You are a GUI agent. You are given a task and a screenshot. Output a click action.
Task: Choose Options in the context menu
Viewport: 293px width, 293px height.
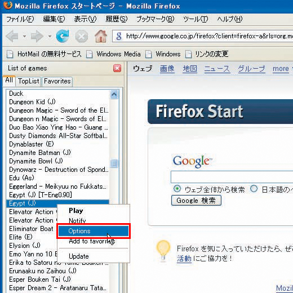94,231
